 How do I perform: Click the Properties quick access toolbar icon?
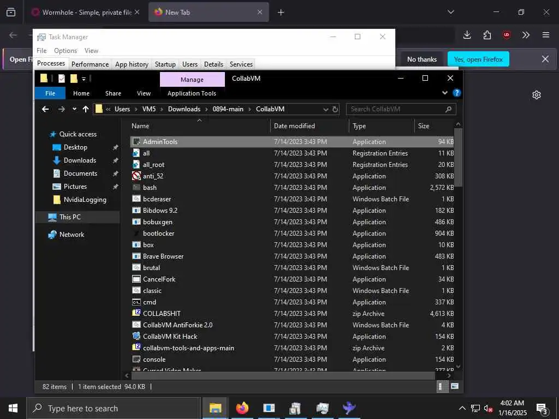pos(61,79)
